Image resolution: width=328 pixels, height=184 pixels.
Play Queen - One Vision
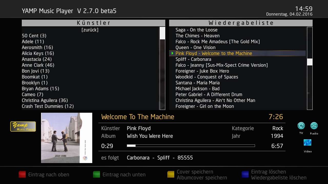pos(196,48)
